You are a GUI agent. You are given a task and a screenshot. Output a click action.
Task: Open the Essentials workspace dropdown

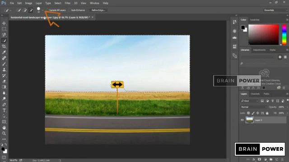pyautogui.click(x=275, y=10)
